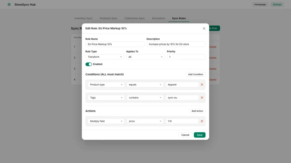Open the Tags condition field dropdown
The image size is (291, 163).
(106, 97)
